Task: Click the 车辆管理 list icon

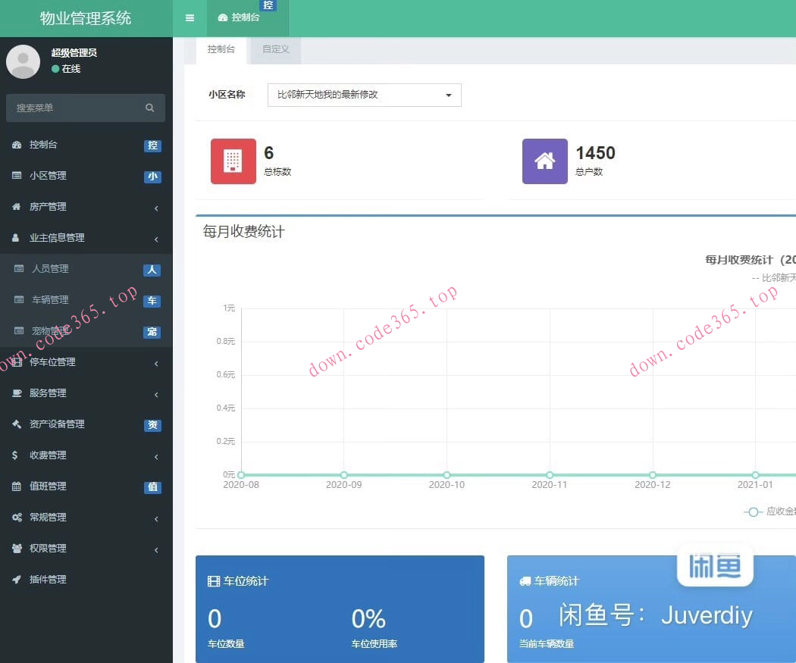Action: click(19, 300)
